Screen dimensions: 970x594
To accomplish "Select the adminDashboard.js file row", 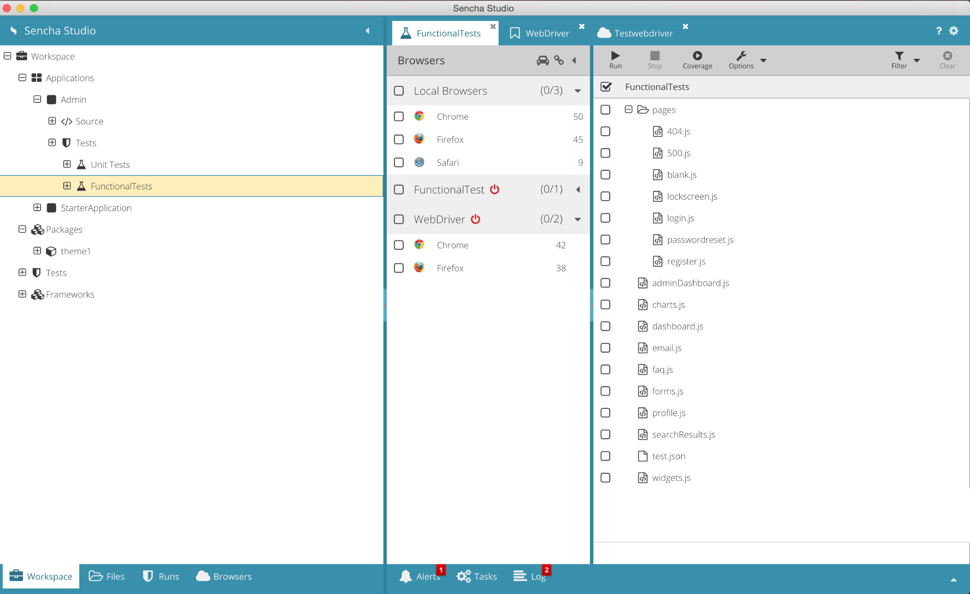I will (781, 283).
